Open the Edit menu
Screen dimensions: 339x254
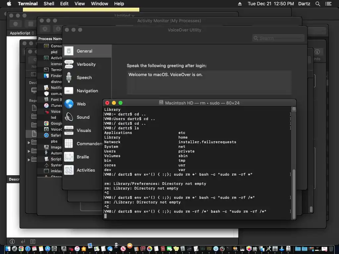64,4
